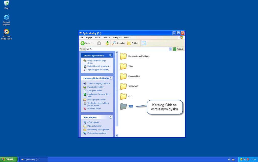Open Moje dokumenty link
Image resolution: width=258 pixels, height=162 pixels.
94,126
